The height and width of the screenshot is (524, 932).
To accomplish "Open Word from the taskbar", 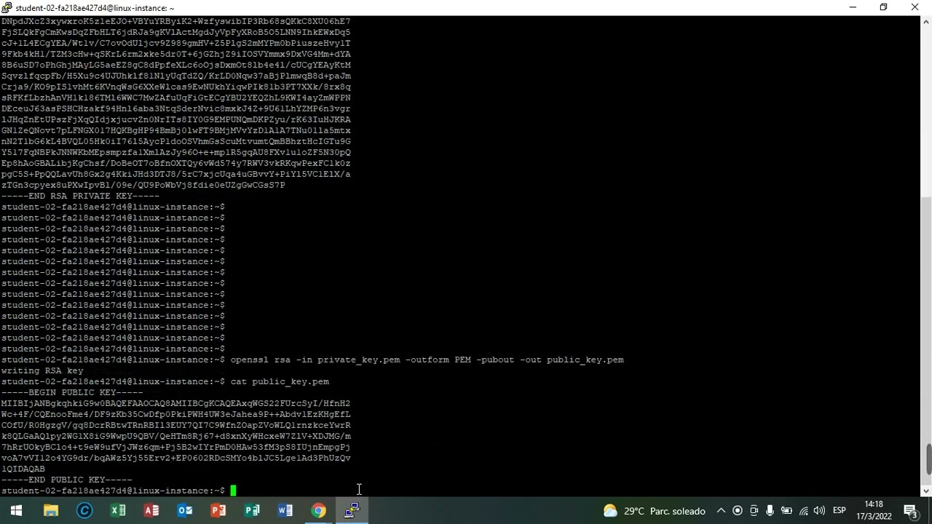I will pos(285,511).
